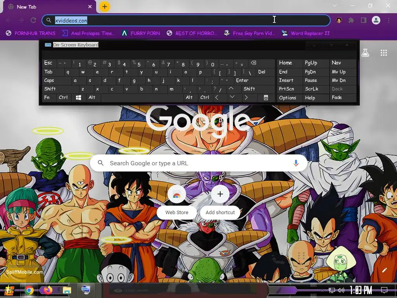This screenshot has height=298, width=397.
Task: Toggle the left Ctrl key
Action: pyautogui.click(x=64, y=97)
